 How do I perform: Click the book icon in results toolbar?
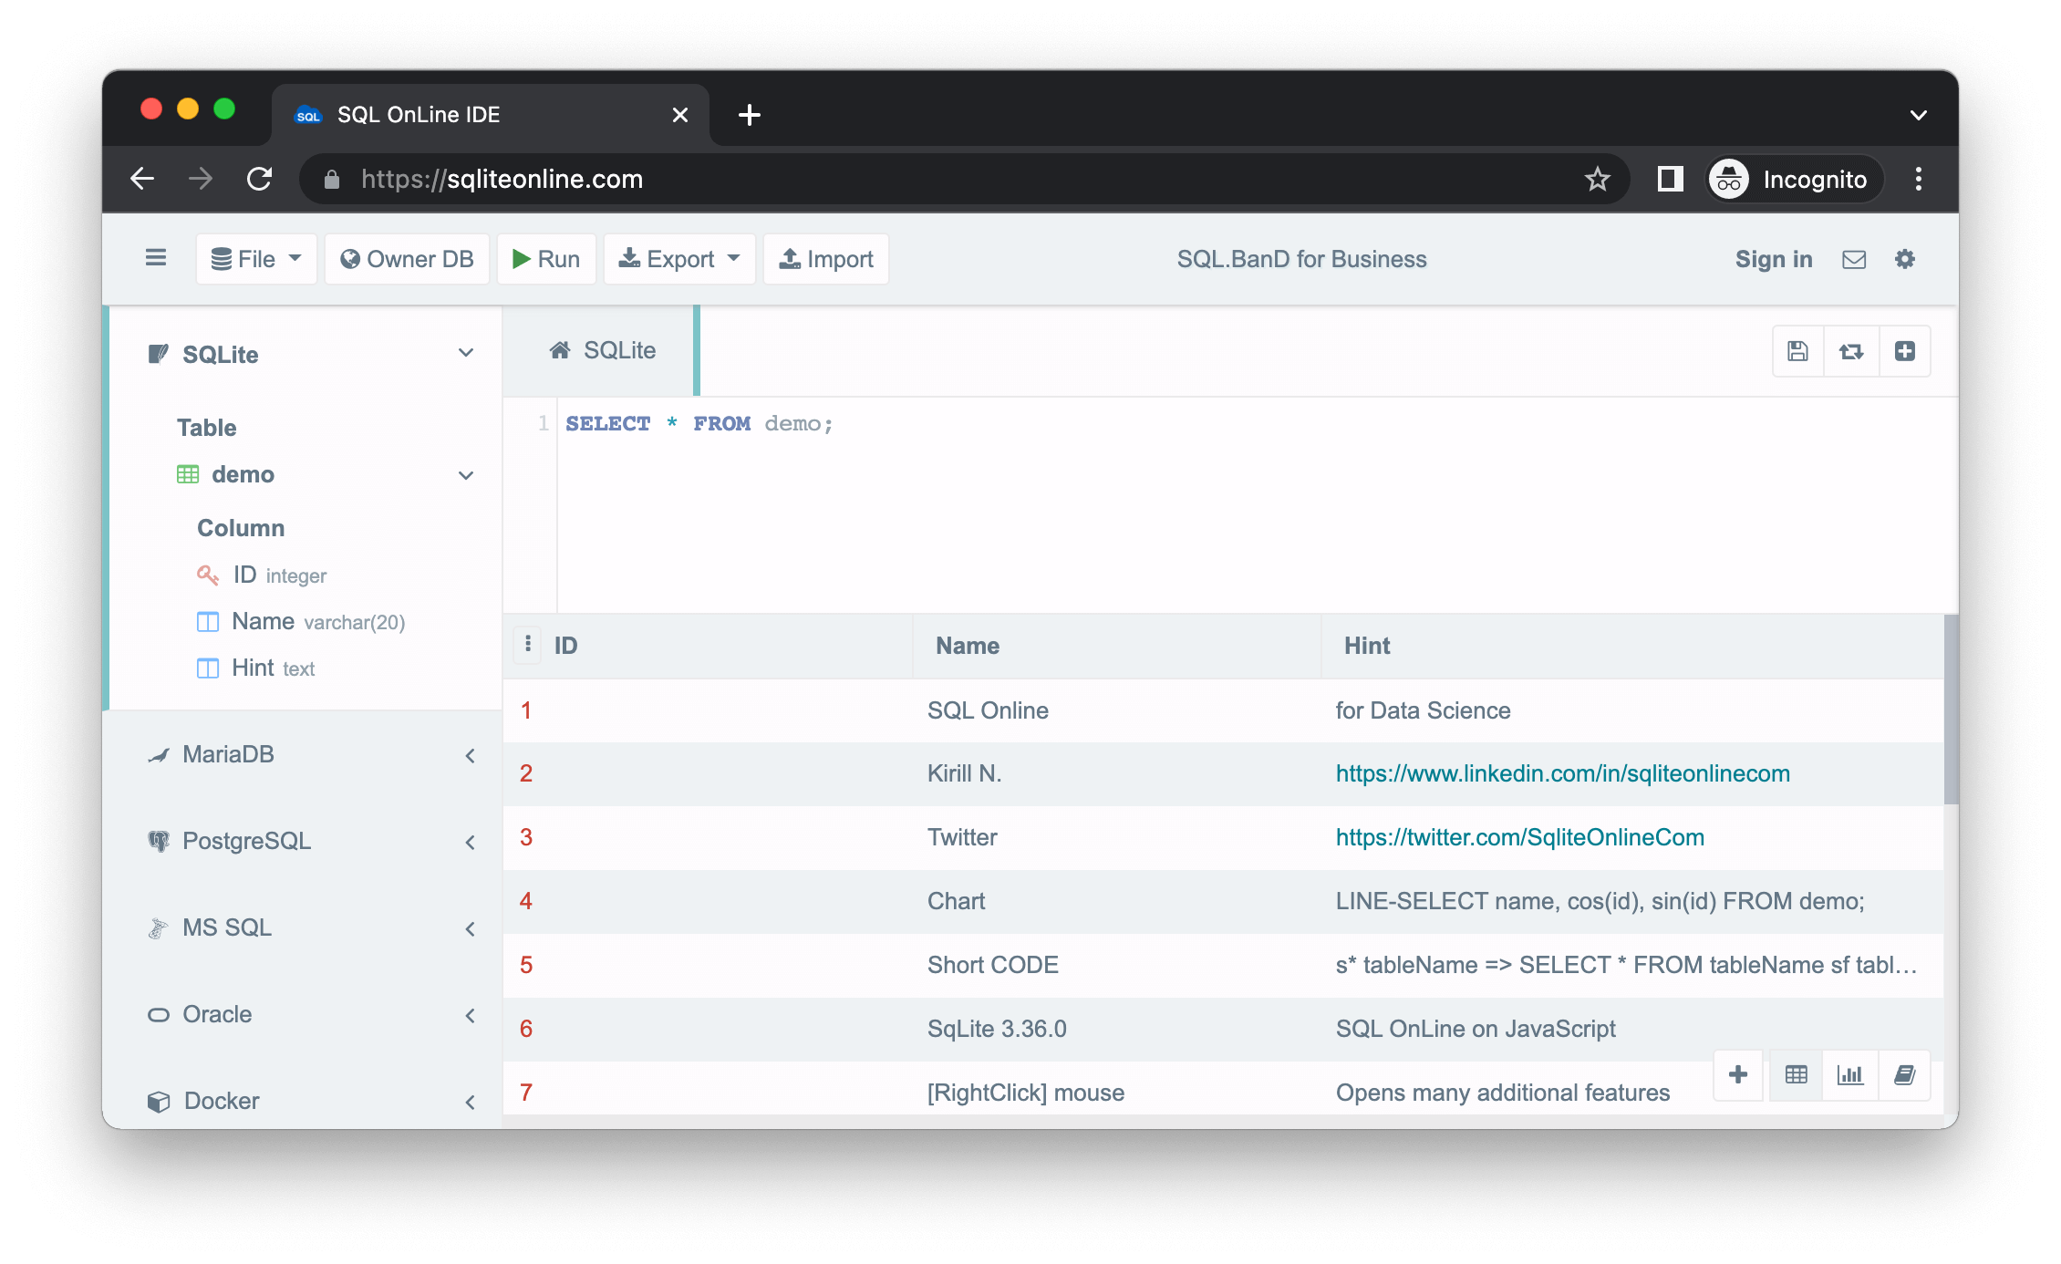1904,1074
